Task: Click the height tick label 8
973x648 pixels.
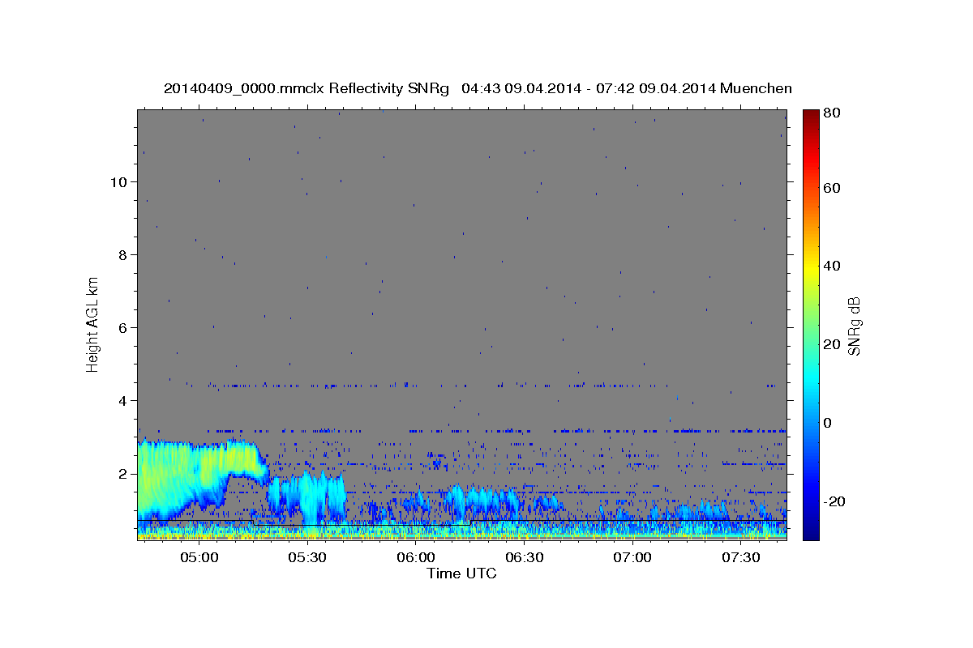Action: tap(122, 255)
